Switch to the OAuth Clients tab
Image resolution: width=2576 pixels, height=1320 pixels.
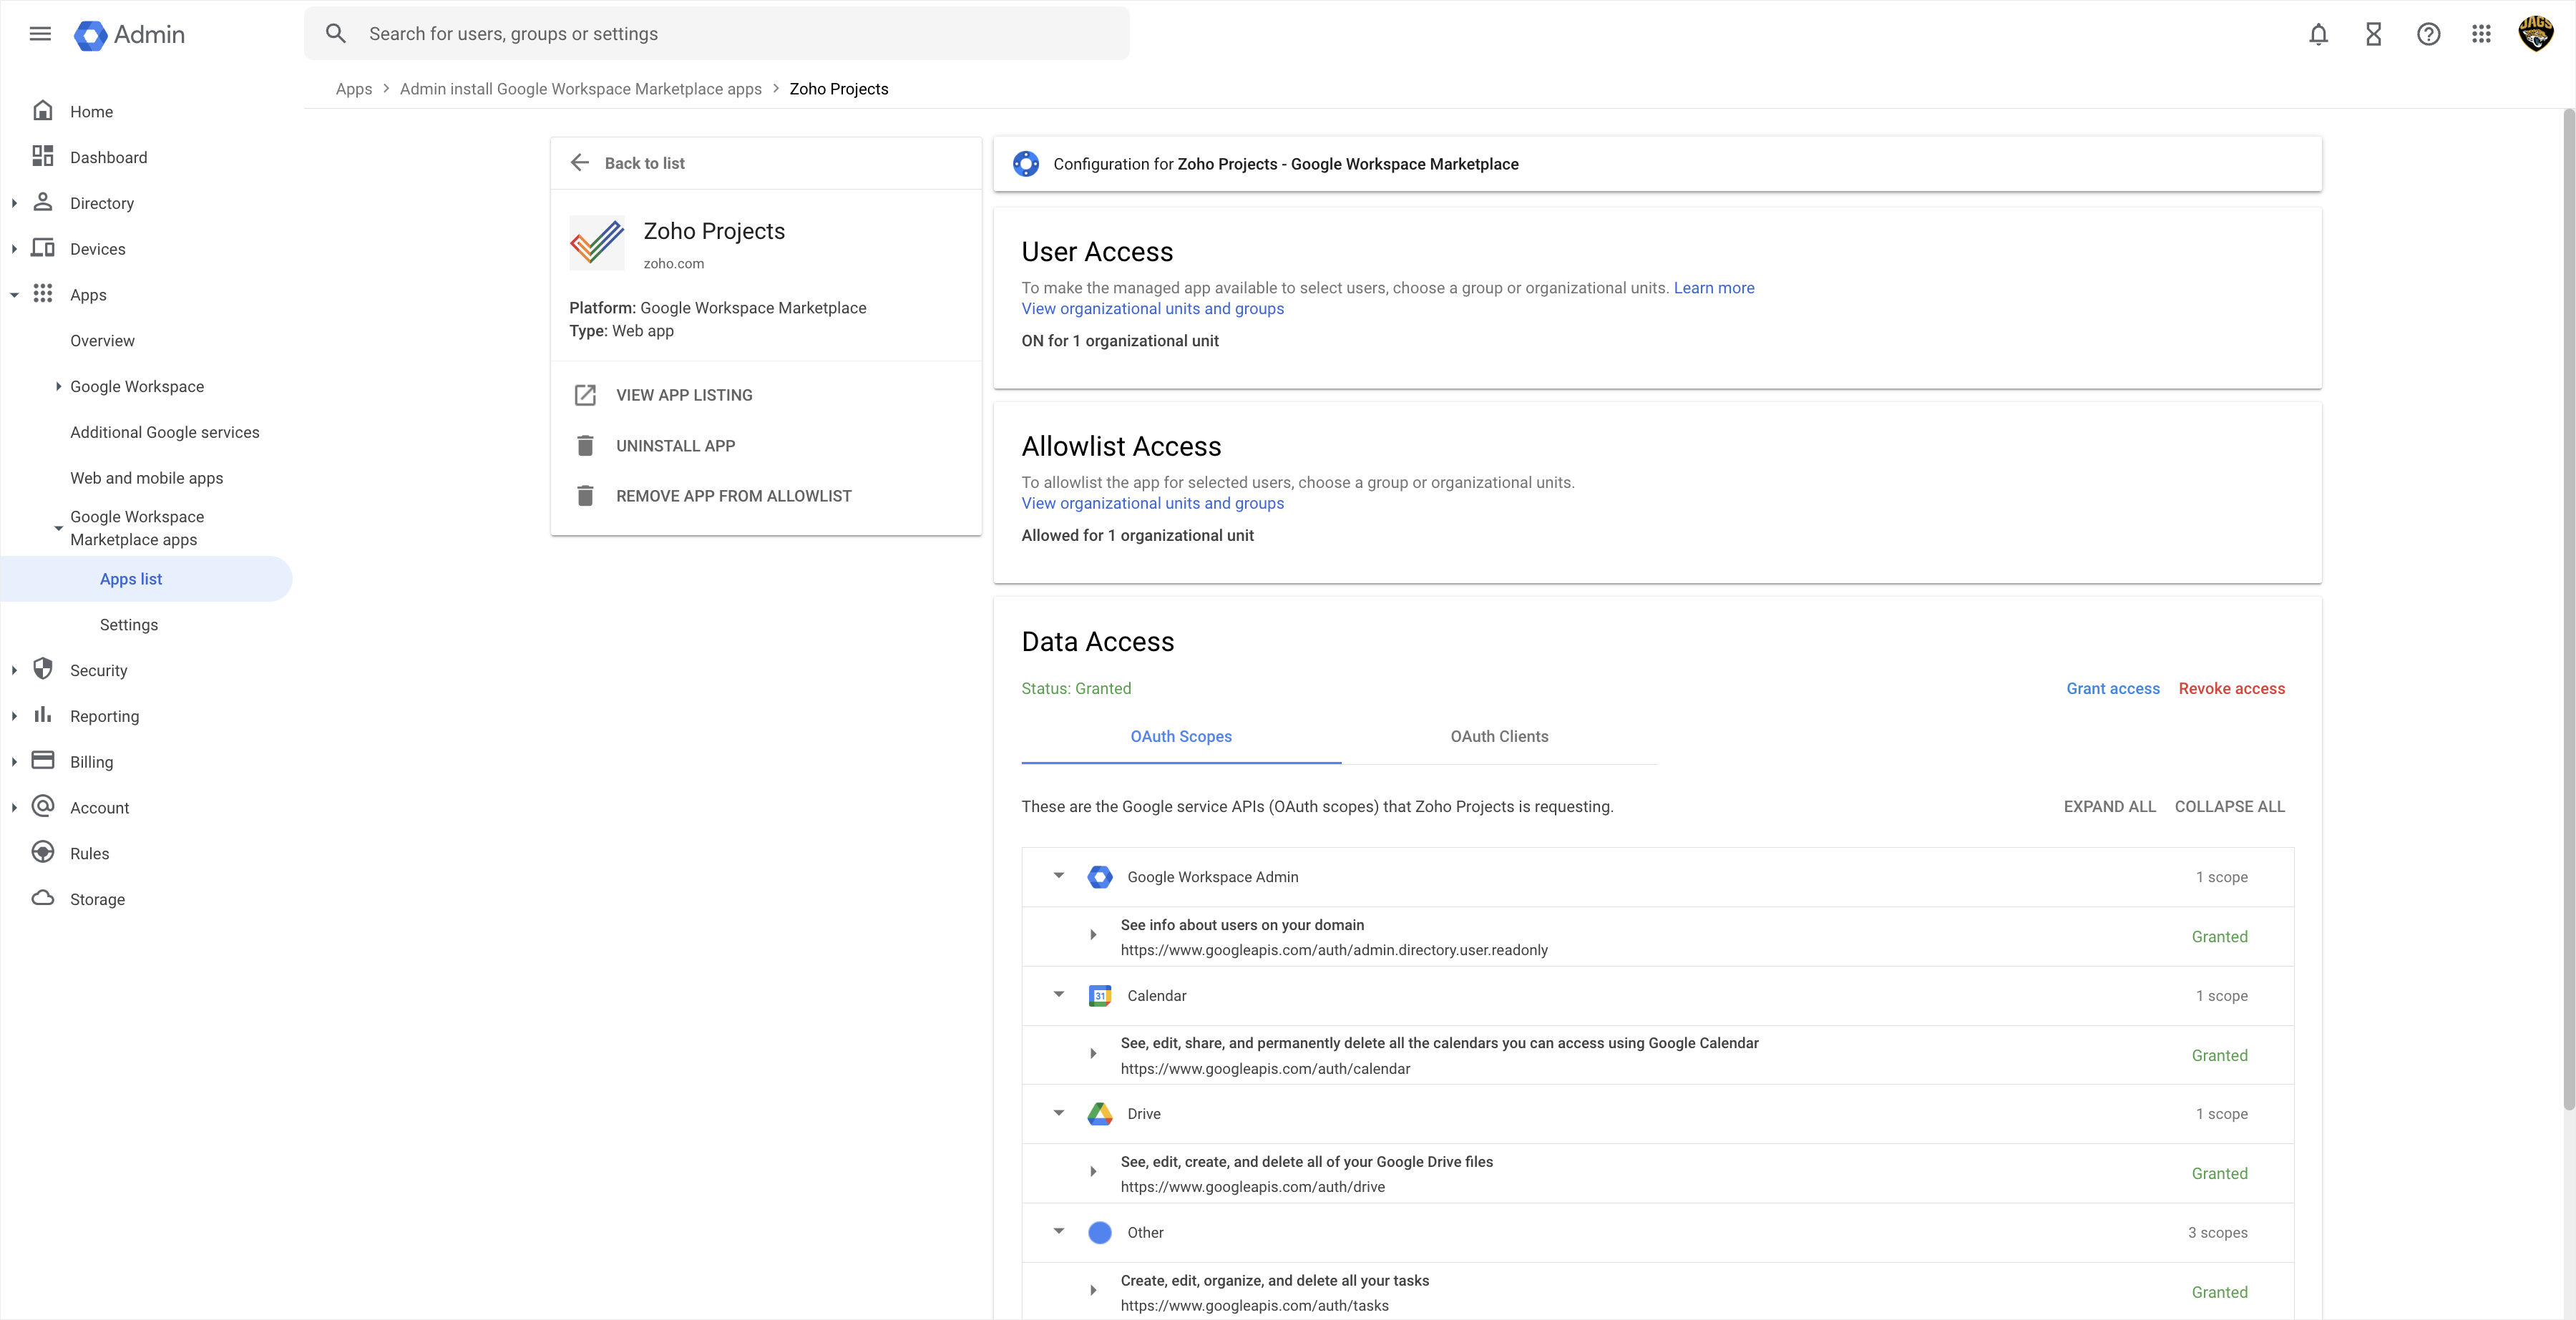coord(1498,737)
